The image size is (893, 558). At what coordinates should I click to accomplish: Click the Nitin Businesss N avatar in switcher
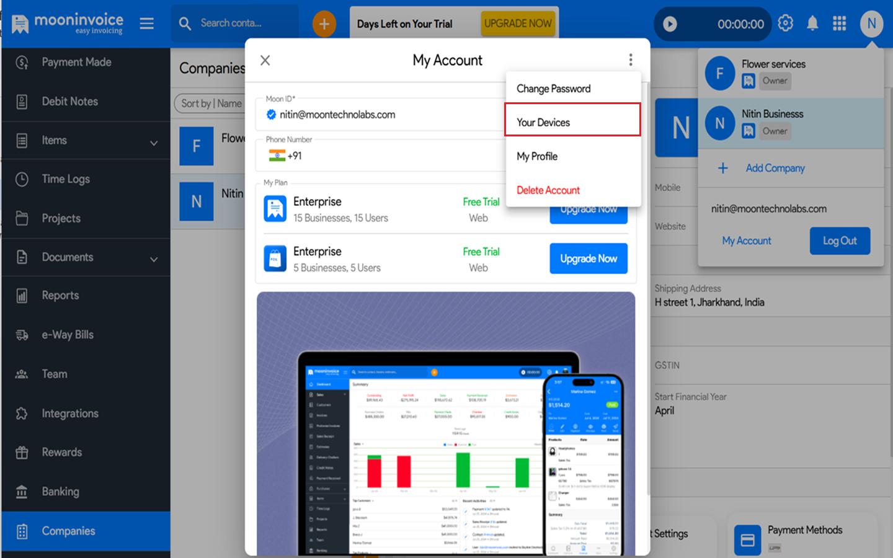tap(719, 123)
